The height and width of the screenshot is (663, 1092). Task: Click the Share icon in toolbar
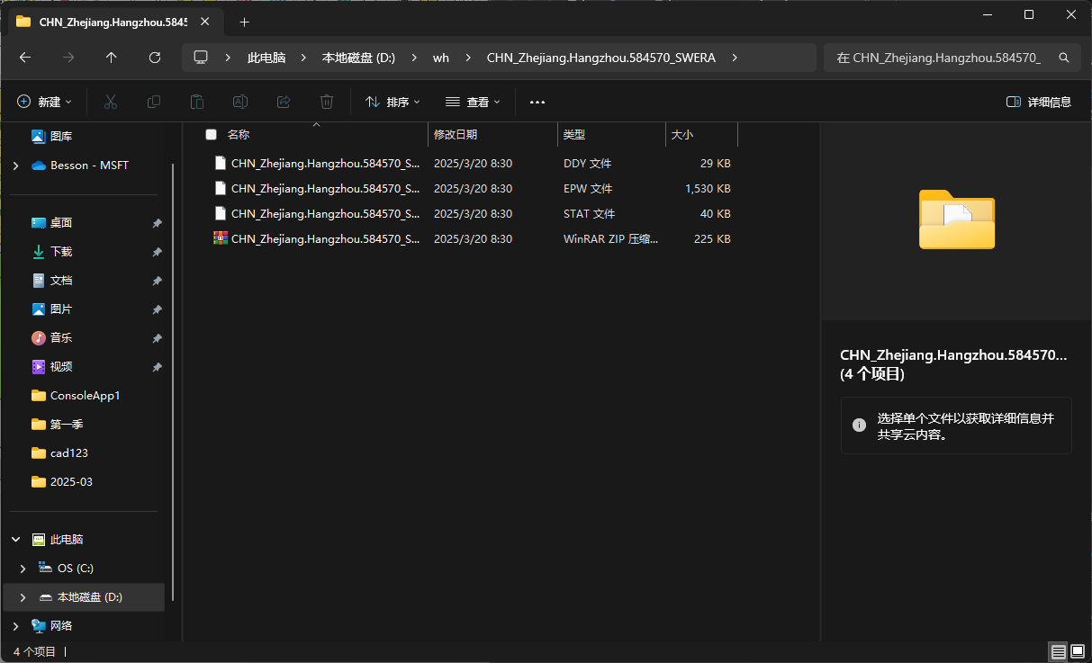[x=284, y=102]
